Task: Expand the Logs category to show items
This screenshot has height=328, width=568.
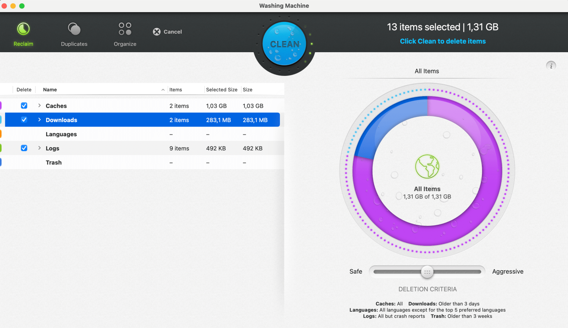Action: 39,148
